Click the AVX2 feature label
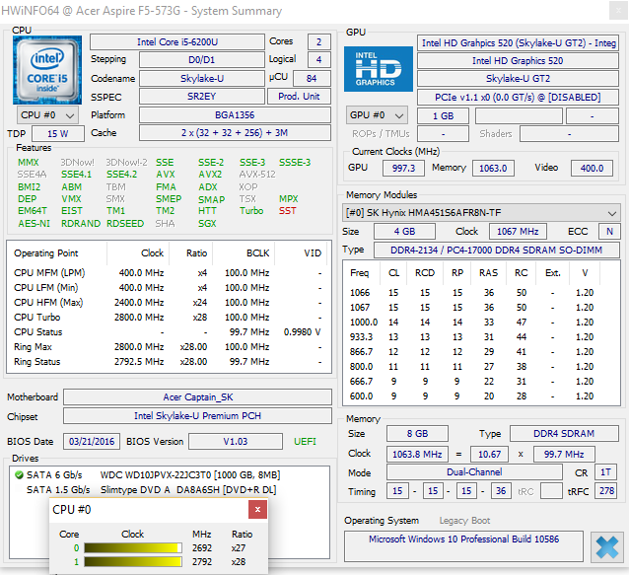This screenshot has width=629, height=575. coord(210,175)
